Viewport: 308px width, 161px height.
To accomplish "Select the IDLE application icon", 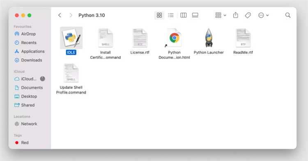I will tap(71, 38).
